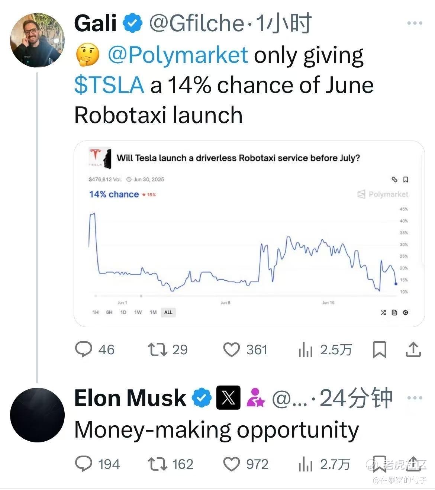This screenshot has height=490, width=435.
Task: View analytics on Gali's tweet
Action: (306, 350)
